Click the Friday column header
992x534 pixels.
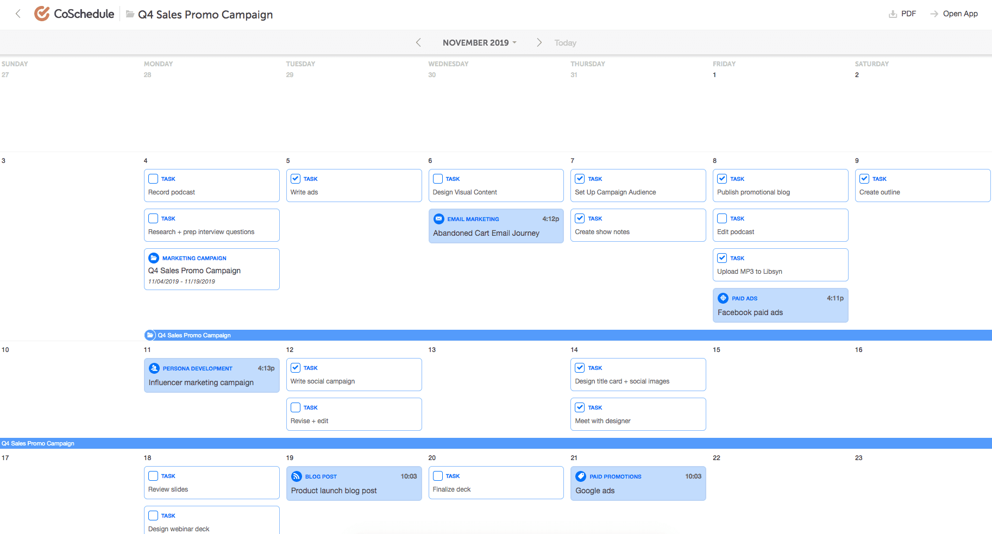pos(724,64)
